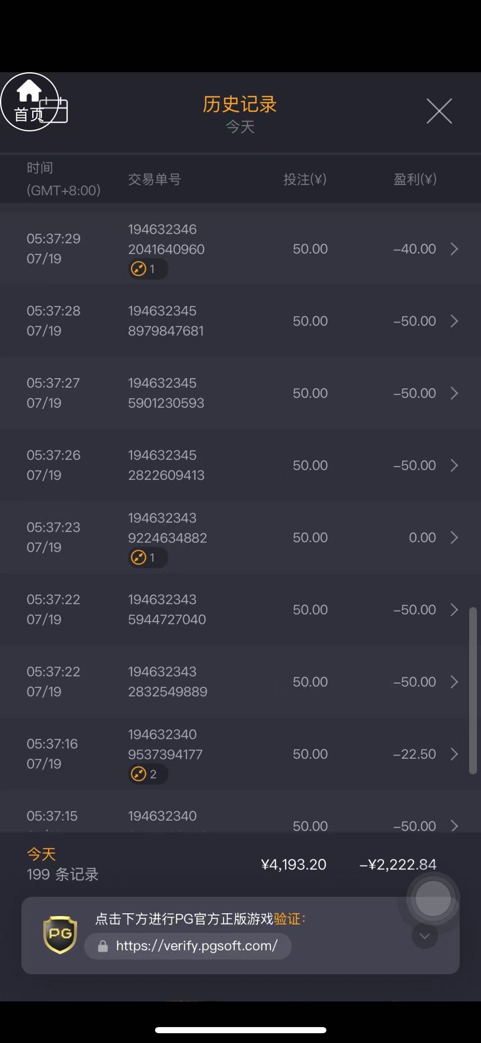This screenshot has width=481, height=1043.
Task: Tap the iOS home indicator bar
Action: 240,1030
